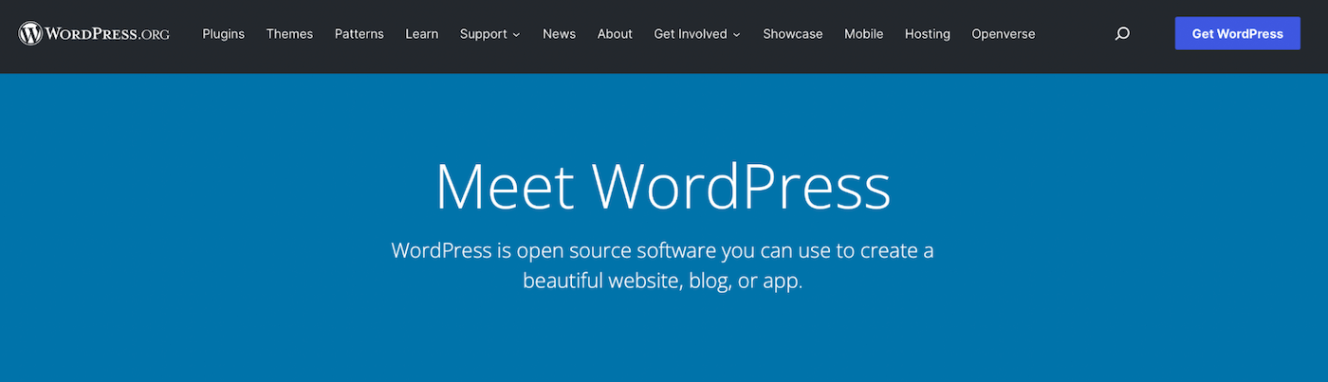
Task: Open the News link
Action: 559,33
